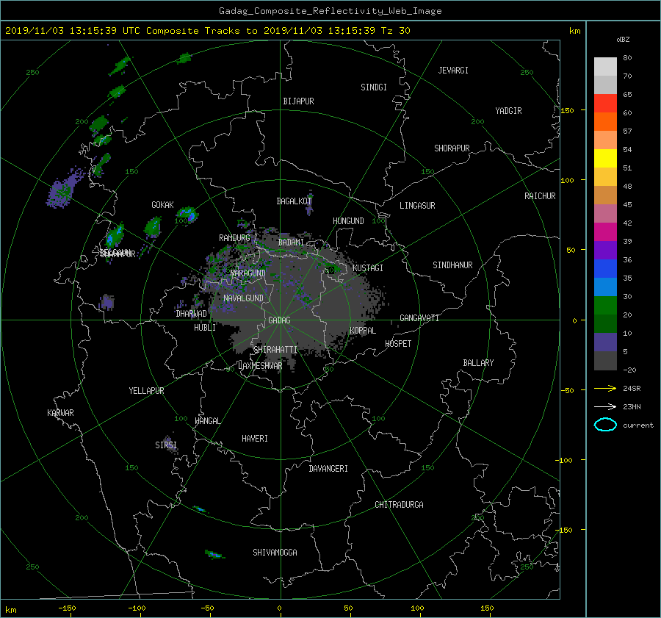
Task: Click the HAVERI city label
Action: pyautogui.click(x=255, y=439)
